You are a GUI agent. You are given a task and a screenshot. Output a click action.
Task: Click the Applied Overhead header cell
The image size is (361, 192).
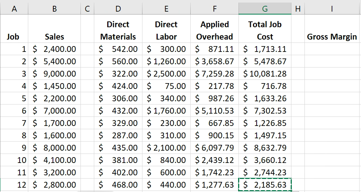pos(215,29)
